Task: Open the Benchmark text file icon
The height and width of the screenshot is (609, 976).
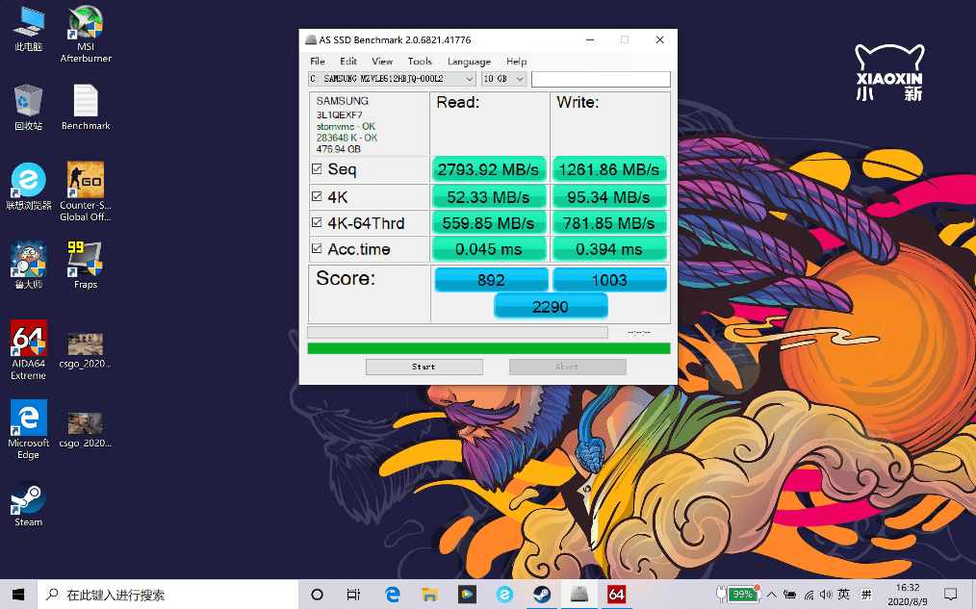Action: coord(86,101)
